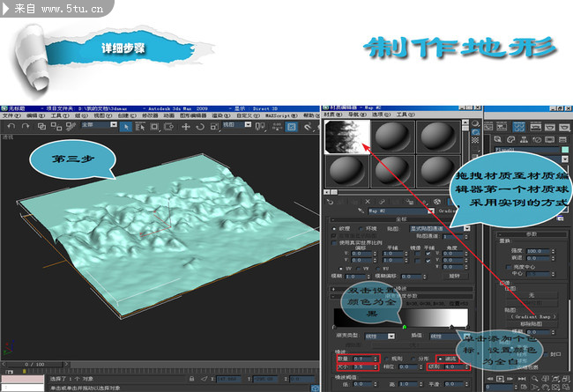The height and width of the screenshot is (392, 573).
Task: Open the 编辑 menu in main menu bar
Action: [x=36, y=115]
